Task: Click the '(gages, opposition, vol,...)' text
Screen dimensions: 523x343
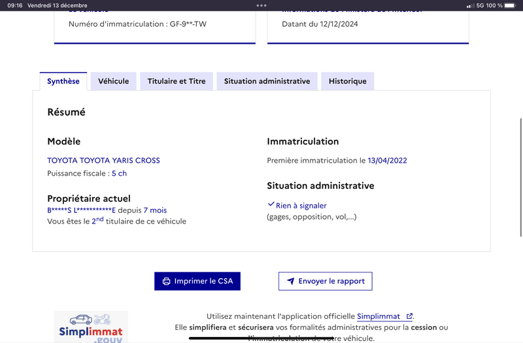Action: pos(312,217)
